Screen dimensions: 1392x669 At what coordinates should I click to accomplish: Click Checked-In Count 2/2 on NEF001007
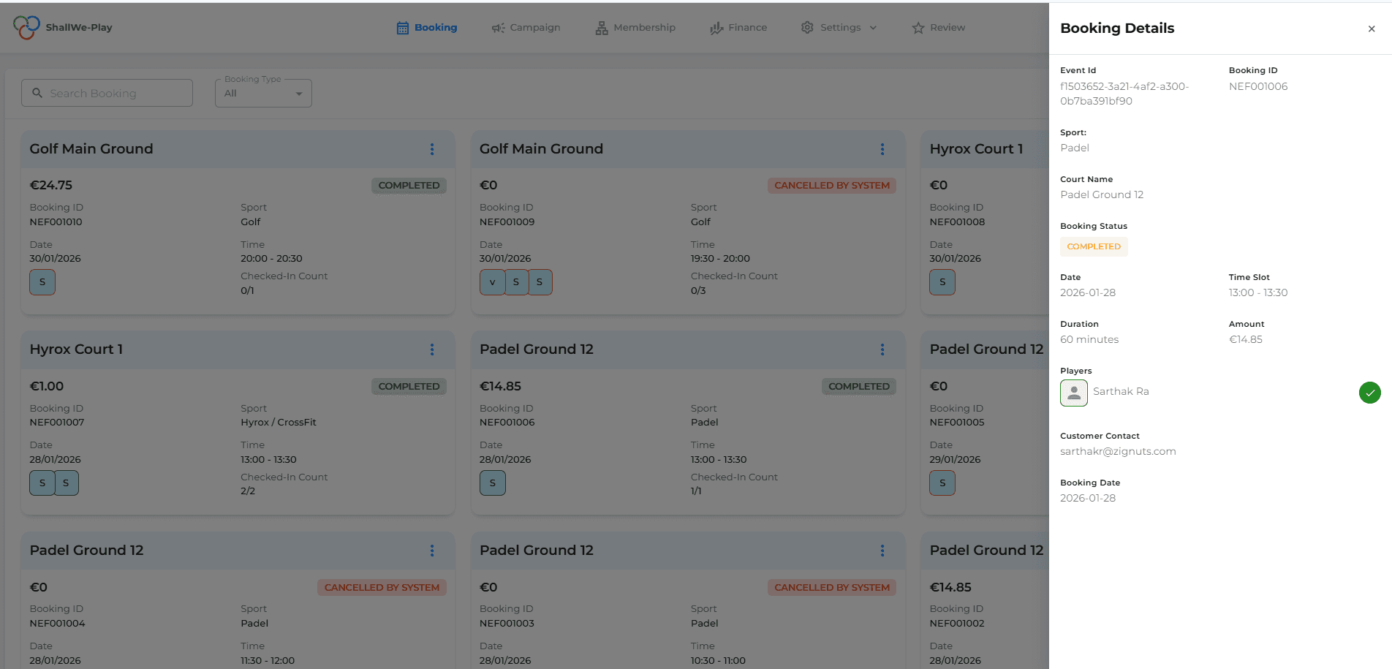(x=248, y=491)
